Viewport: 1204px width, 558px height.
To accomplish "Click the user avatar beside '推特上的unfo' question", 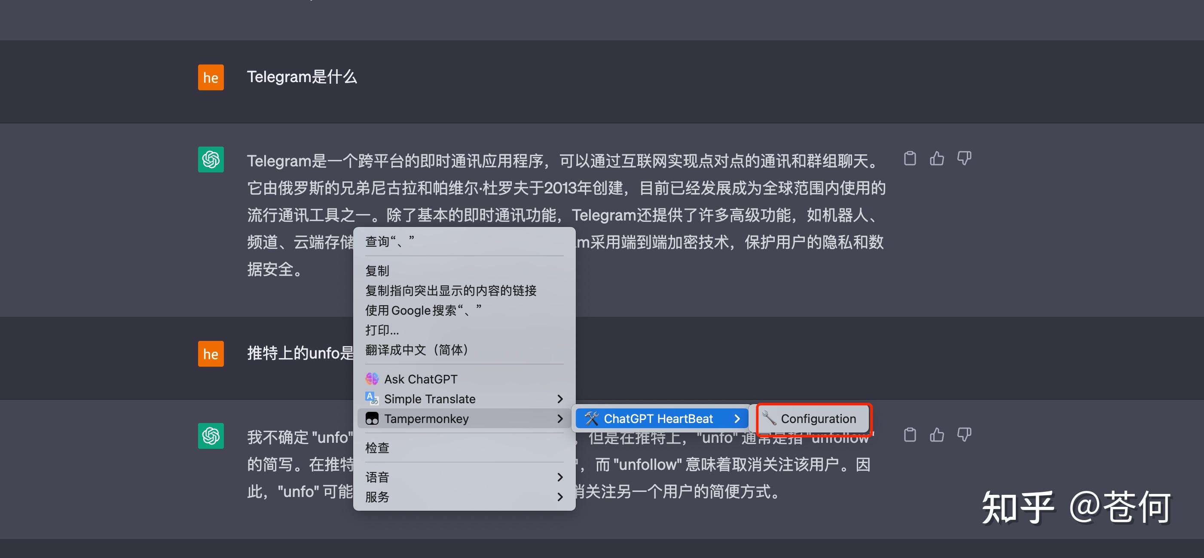I will tap(211, 354).
